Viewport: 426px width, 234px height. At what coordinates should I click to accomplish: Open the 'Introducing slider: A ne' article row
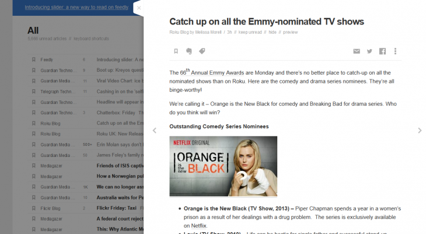[120, 60]
